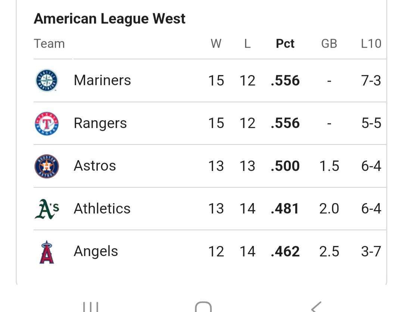Sort by the W column header

click(x=216, y=43)
